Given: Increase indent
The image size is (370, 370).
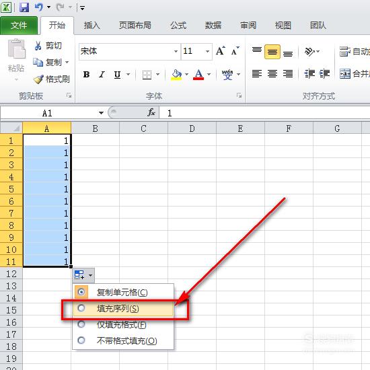Looking at the screenshot, I should [325, 74].
